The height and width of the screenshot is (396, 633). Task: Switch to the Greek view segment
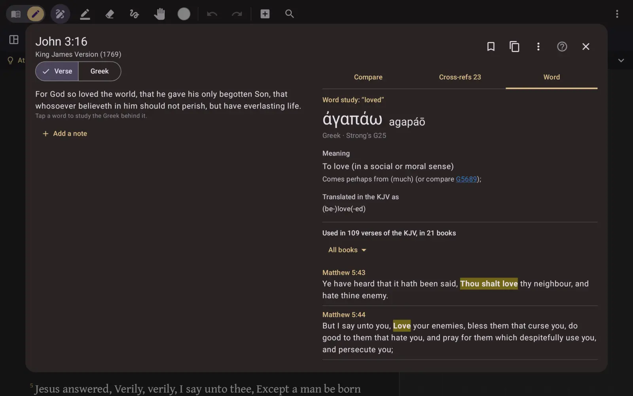(x=100, y=71)
